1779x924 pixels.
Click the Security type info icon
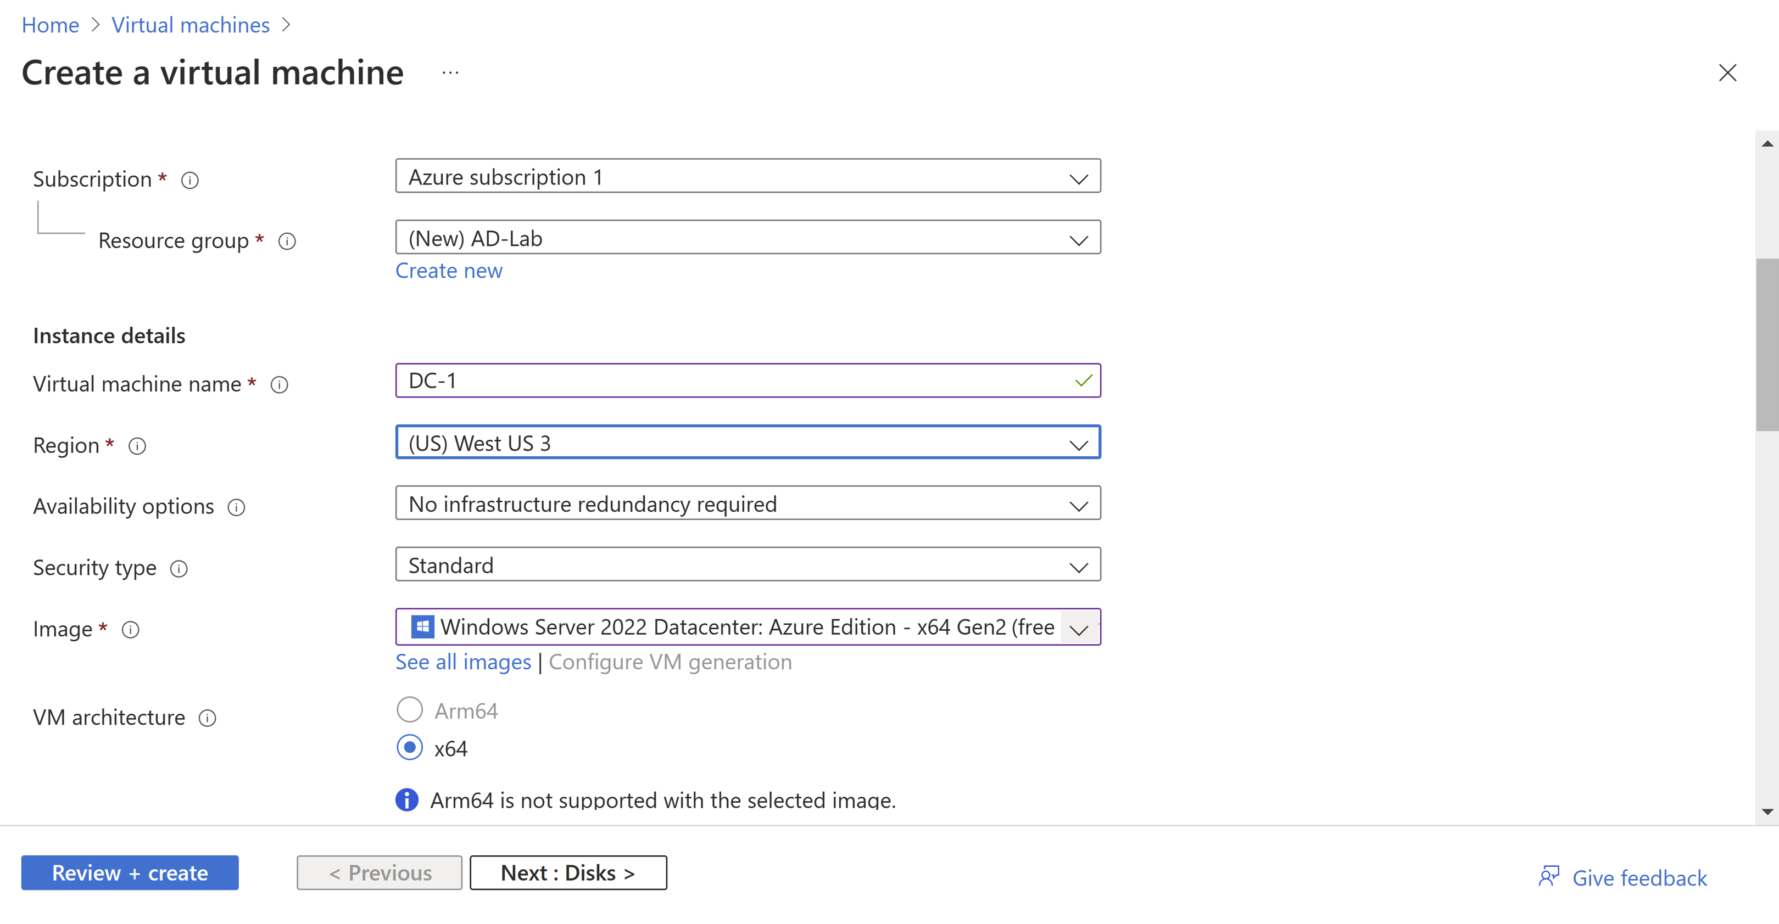(x=179, y=569)
